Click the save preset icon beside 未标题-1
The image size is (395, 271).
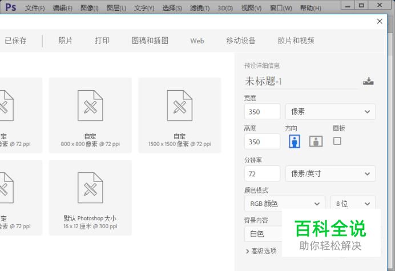368,81
